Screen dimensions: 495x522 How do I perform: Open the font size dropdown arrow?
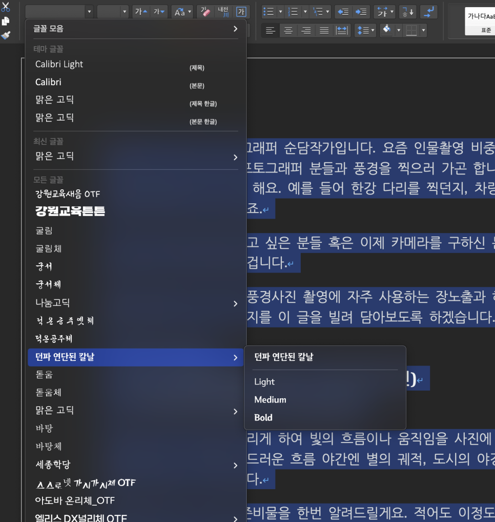pyautogui.click(x=125, y=12)
